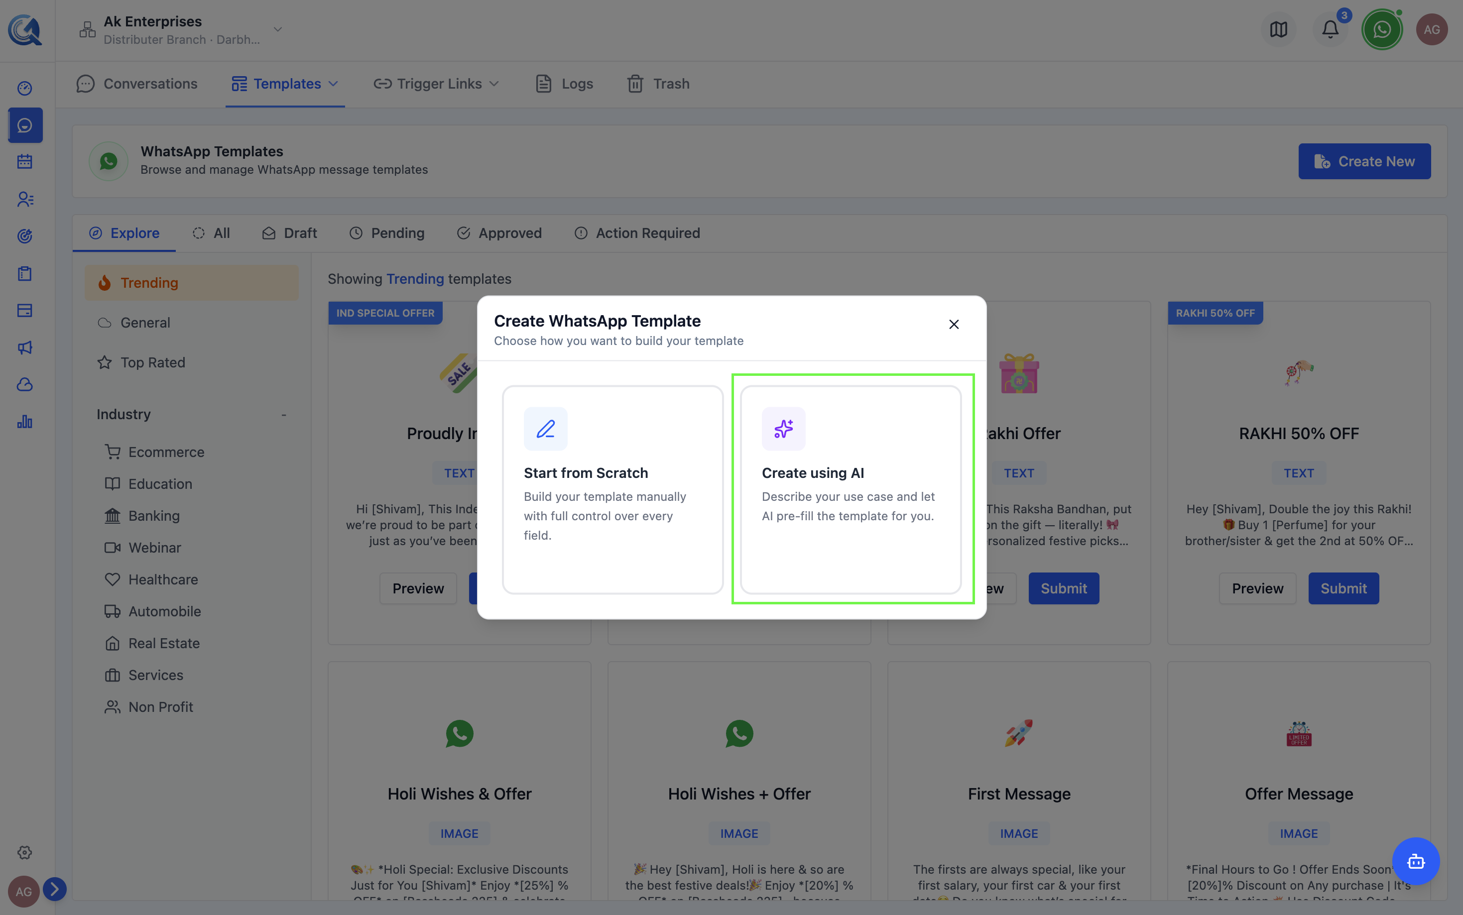Filter by Banking industry

point(142,516)
